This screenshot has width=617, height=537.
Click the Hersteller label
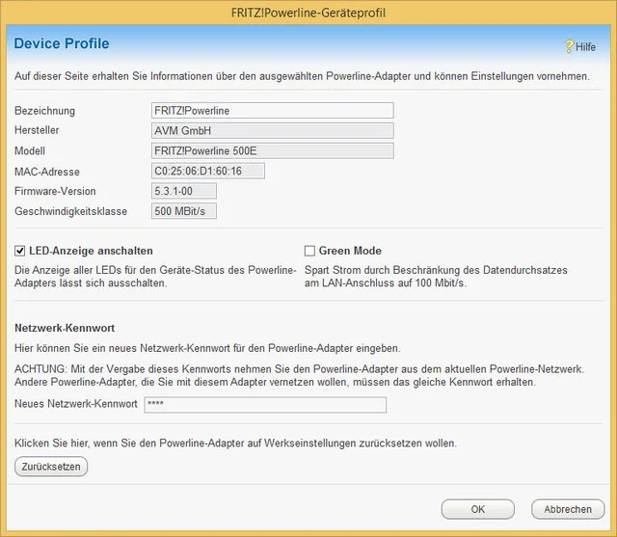(x=37, y=130)
